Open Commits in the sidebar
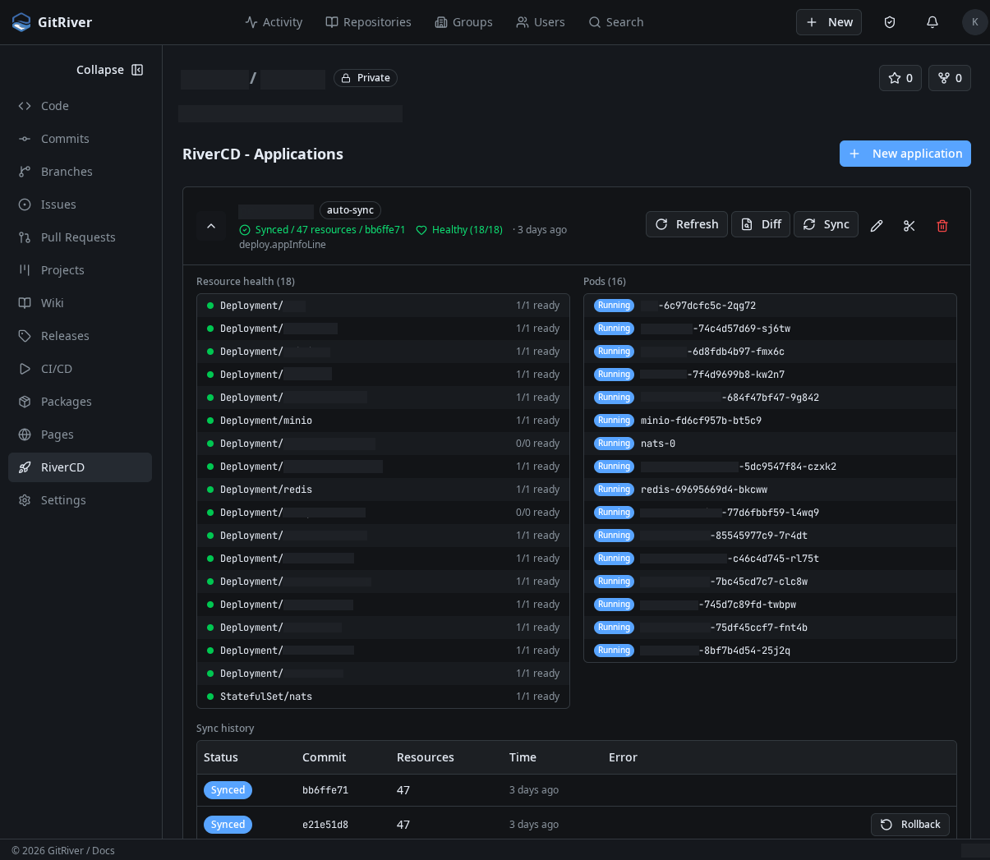 click(80, 139)
